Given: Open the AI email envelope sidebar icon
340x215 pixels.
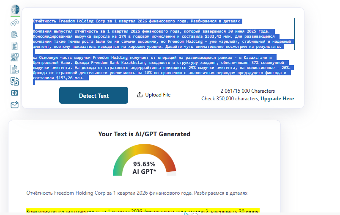Looking at the screenshot, I should coord(14,105).
